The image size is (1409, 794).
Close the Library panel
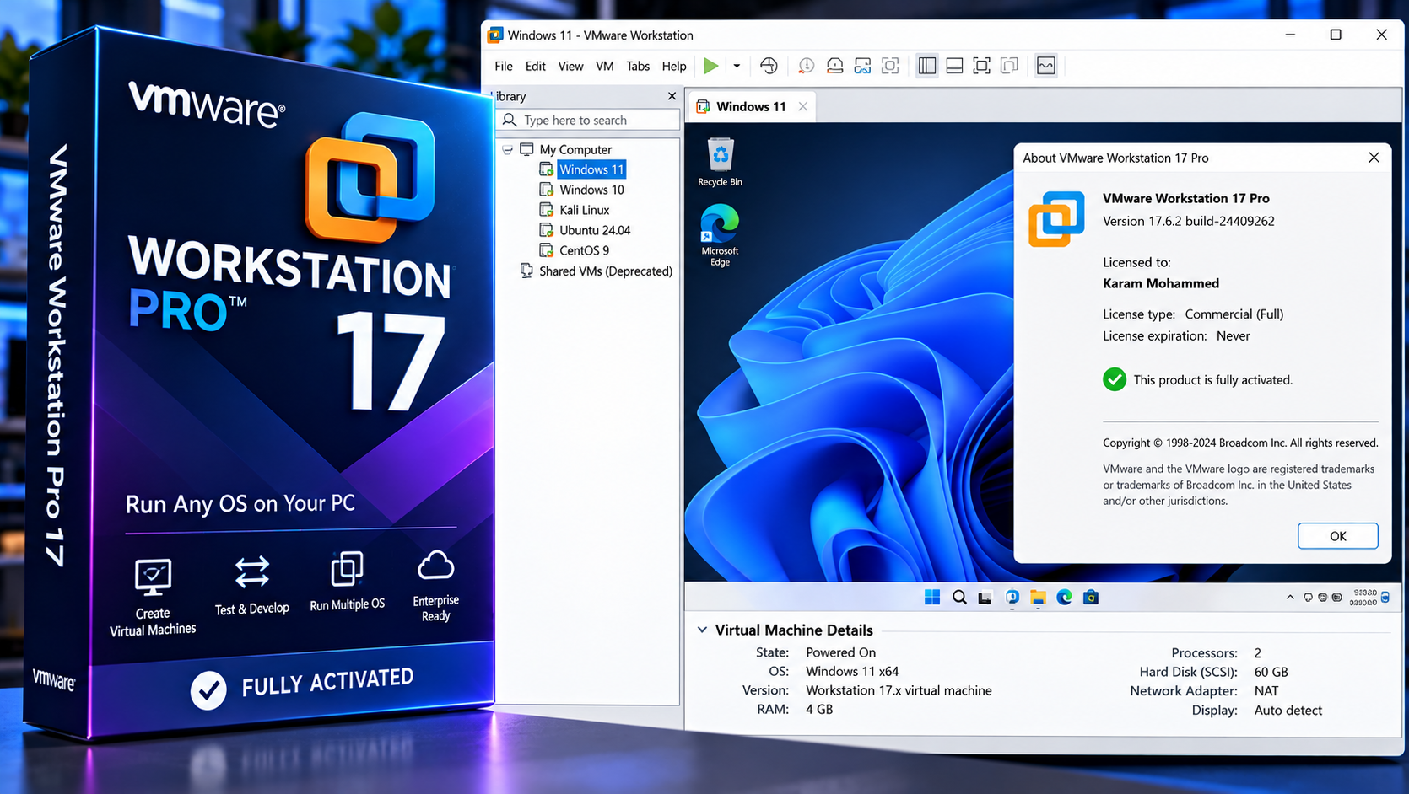[672, 96]
